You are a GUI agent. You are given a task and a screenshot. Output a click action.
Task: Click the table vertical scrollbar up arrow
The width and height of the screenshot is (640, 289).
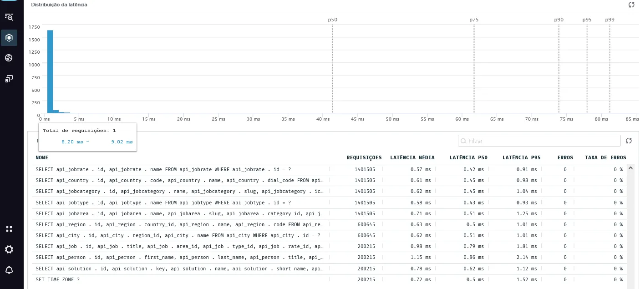point(630,168)
